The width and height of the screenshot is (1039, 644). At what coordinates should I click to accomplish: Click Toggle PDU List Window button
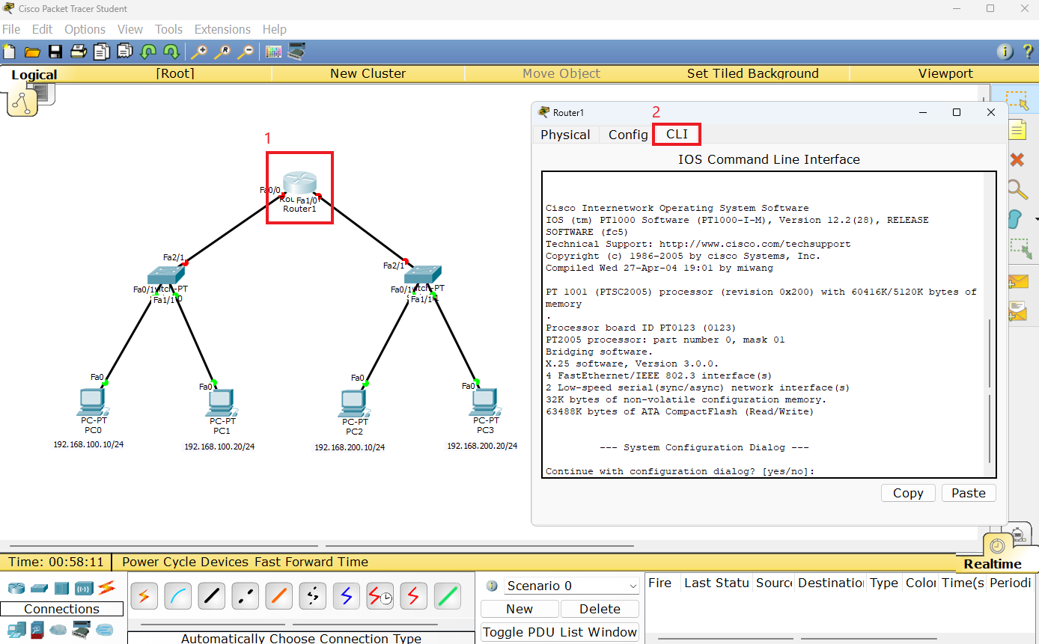pyautogui.click(x=560, y=632)
